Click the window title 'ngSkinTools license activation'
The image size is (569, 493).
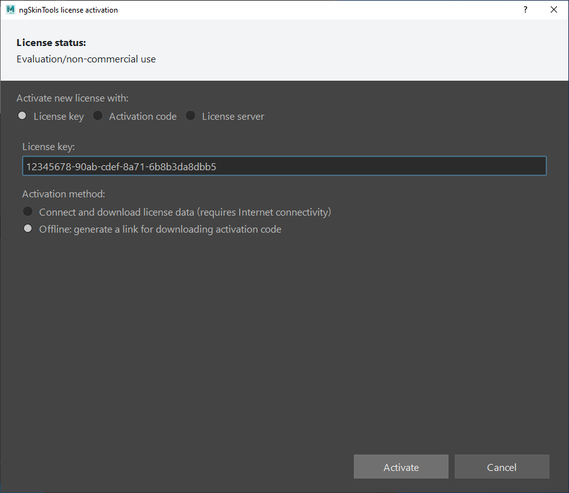point(68,10)
